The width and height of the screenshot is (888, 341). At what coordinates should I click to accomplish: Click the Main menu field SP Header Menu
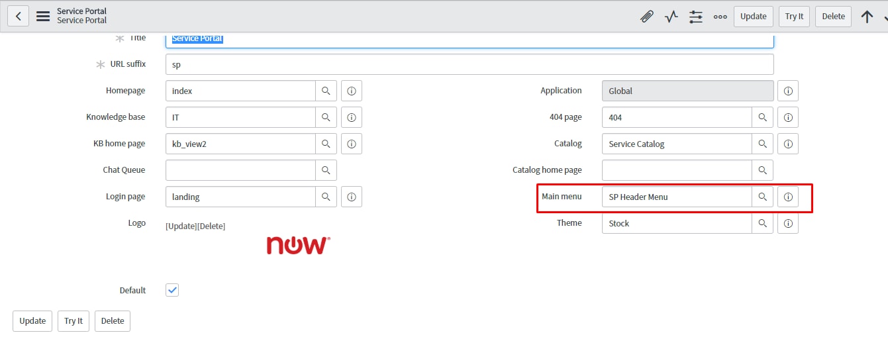point(677,197)
